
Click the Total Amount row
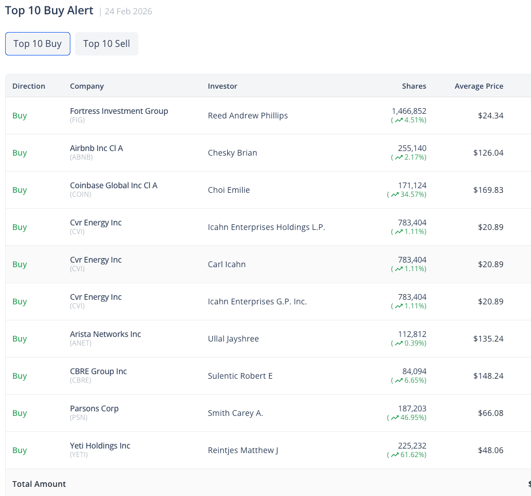(39, 484)
